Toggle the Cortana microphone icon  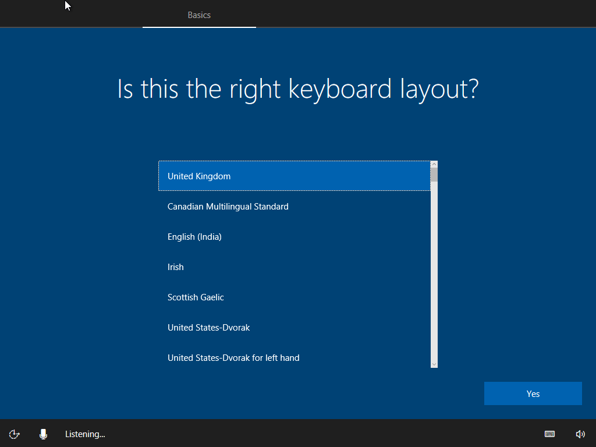[43, 434]
